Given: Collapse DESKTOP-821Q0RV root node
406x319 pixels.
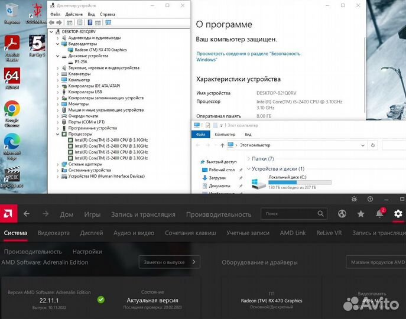Looking at the screenshot, I should [51, 32].
